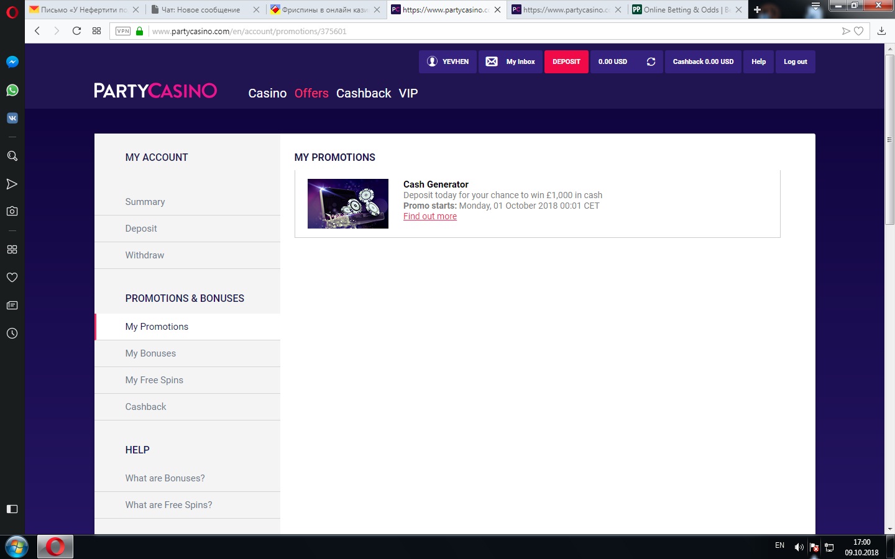This screenshot has height=559, width=895.
Task: Close the Online Betting & Odds tab
Action: click(x=738, y=10)
